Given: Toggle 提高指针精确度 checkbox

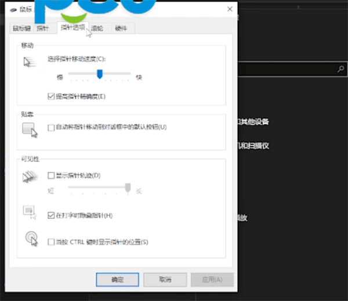Looking at the screenshot, I should pos(51,96).
